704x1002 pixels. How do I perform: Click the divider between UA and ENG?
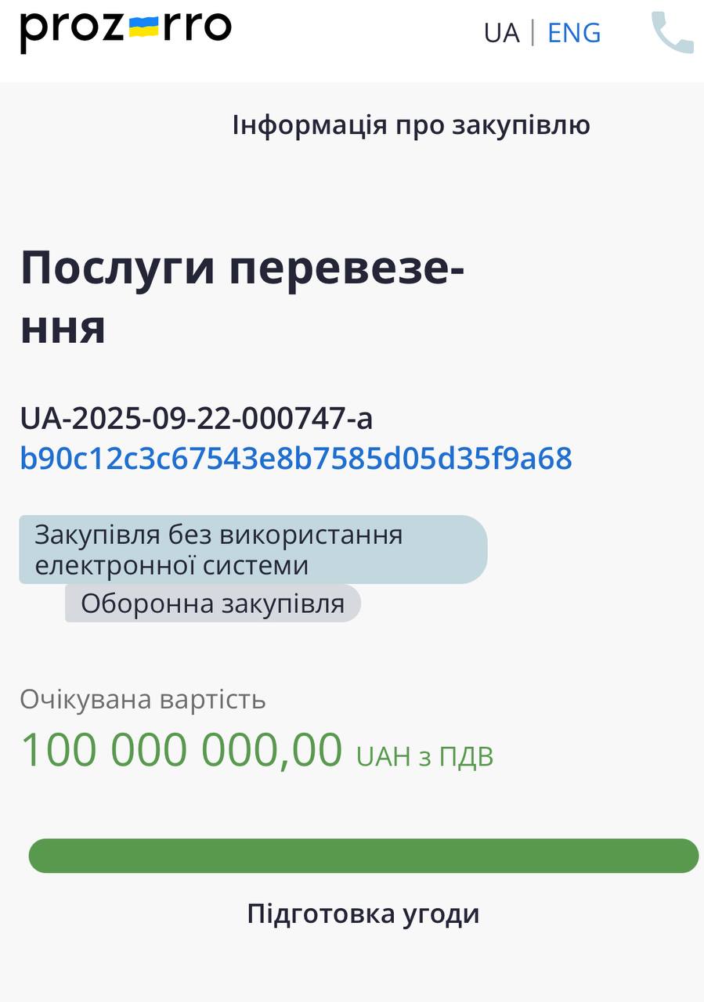click(x=533, y=33)
